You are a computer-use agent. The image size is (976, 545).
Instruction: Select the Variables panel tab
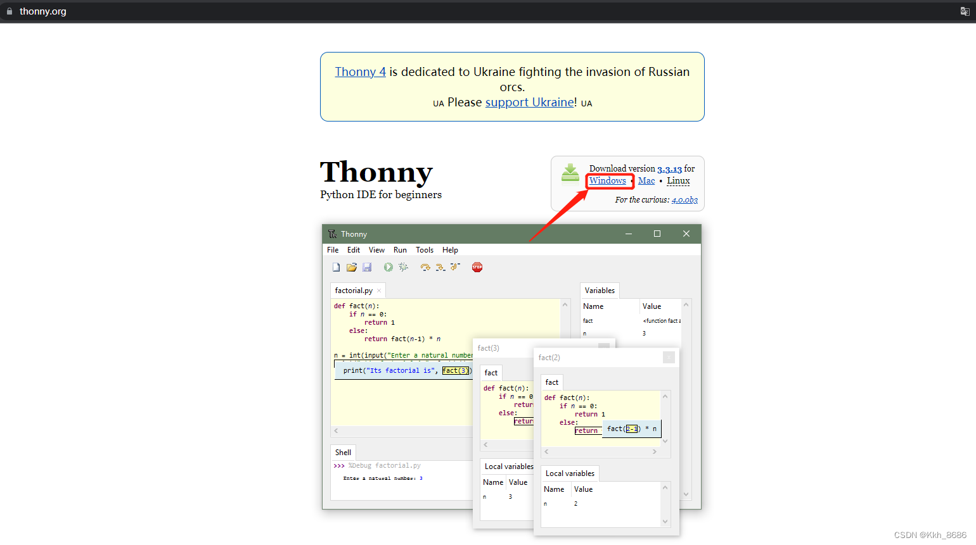(x=600, y=291)
